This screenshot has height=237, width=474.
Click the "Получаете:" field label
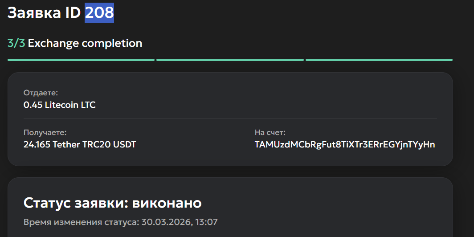[45, 132]
